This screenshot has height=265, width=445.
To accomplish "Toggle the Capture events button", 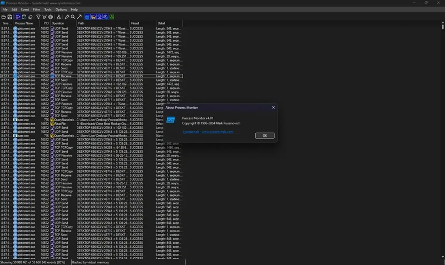I will pyautogui.click(x=18, y=17).
